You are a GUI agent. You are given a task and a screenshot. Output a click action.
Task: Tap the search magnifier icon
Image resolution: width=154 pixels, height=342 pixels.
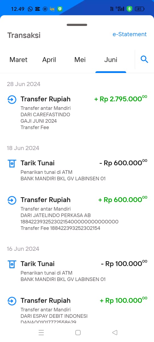(x=145, y=60)
